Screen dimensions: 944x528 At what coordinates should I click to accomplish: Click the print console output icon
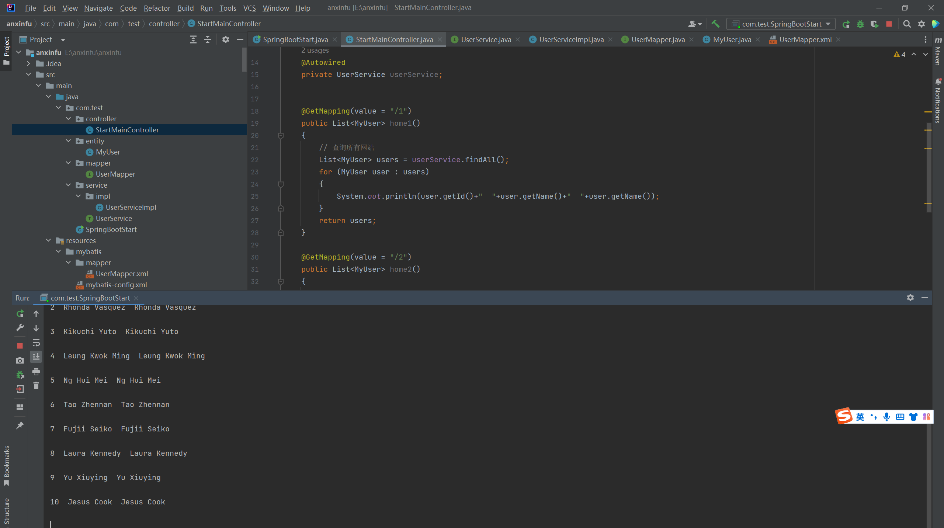tap(36, 371)
